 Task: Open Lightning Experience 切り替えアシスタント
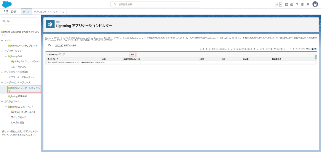[x=20, y=33]
